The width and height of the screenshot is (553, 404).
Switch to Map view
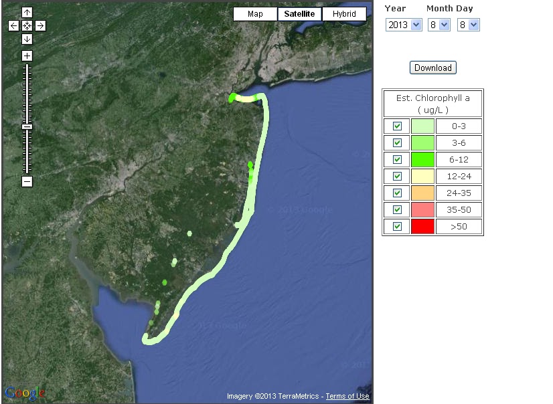click(x=254, y=13)
